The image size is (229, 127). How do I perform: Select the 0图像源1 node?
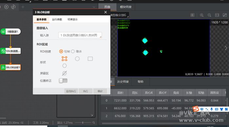point(10,32)
